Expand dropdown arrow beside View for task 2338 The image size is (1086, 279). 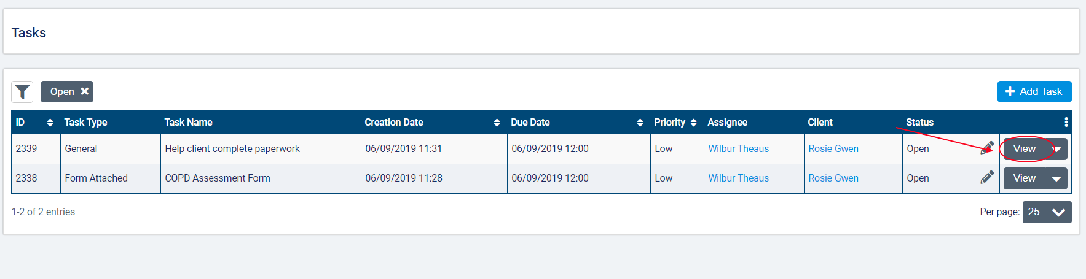[1056, 178]
